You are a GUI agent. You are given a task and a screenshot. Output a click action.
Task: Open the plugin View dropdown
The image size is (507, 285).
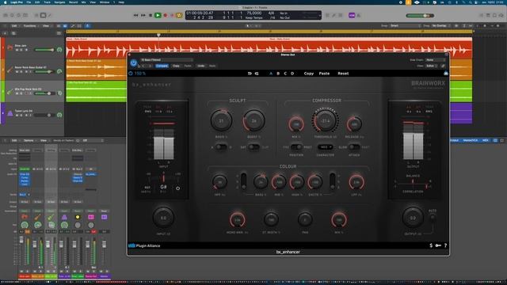432,66
